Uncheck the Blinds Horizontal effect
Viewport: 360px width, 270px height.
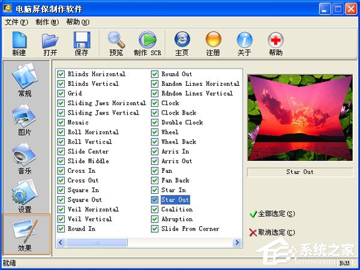(x=61, y=74)
